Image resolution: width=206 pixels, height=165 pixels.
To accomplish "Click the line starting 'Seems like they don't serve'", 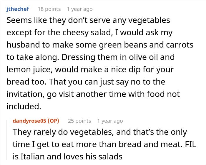I will point(88,20).
